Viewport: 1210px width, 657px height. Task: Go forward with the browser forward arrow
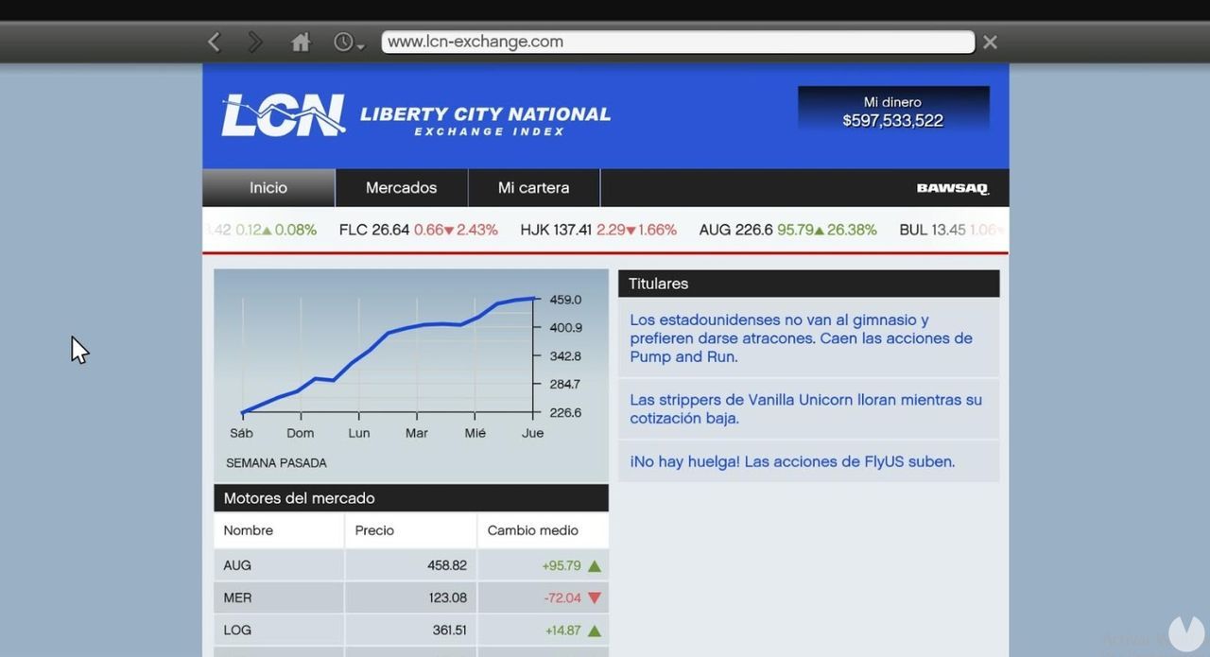point(255,42)
